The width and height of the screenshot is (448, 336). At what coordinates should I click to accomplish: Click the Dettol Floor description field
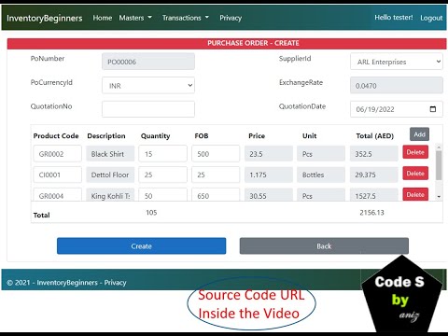click(110, 175)
